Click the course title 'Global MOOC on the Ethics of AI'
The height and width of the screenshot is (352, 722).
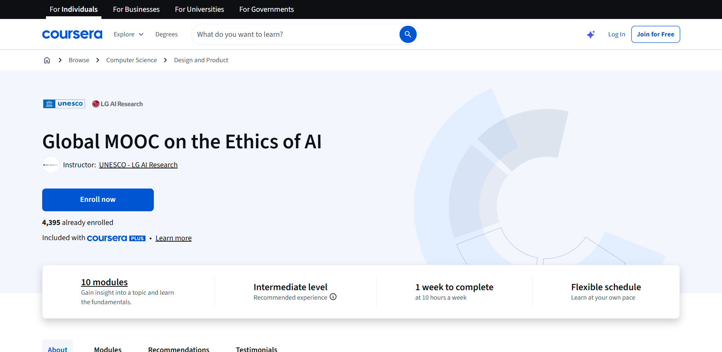[x=182, y=141]
